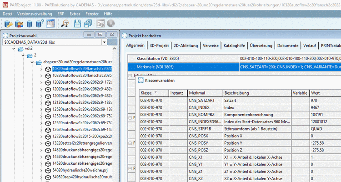Click the Projekt bearbeiten panel circle icon

click(125, 35)
